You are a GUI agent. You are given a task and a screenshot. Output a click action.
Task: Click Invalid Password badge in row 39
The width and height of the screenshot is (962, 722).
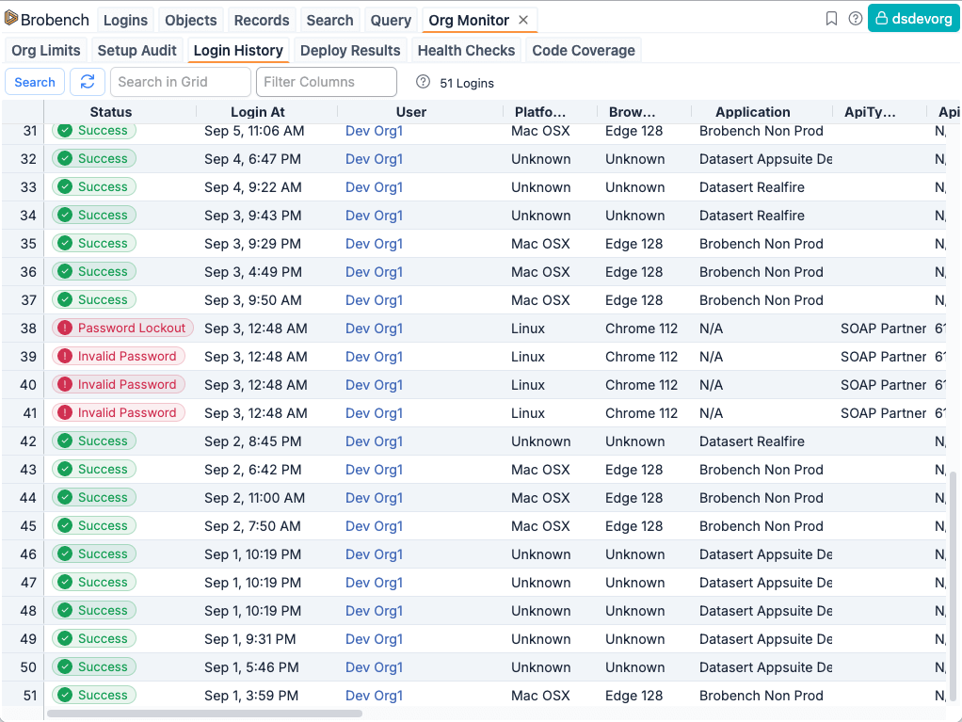click(x=119, y=357)
